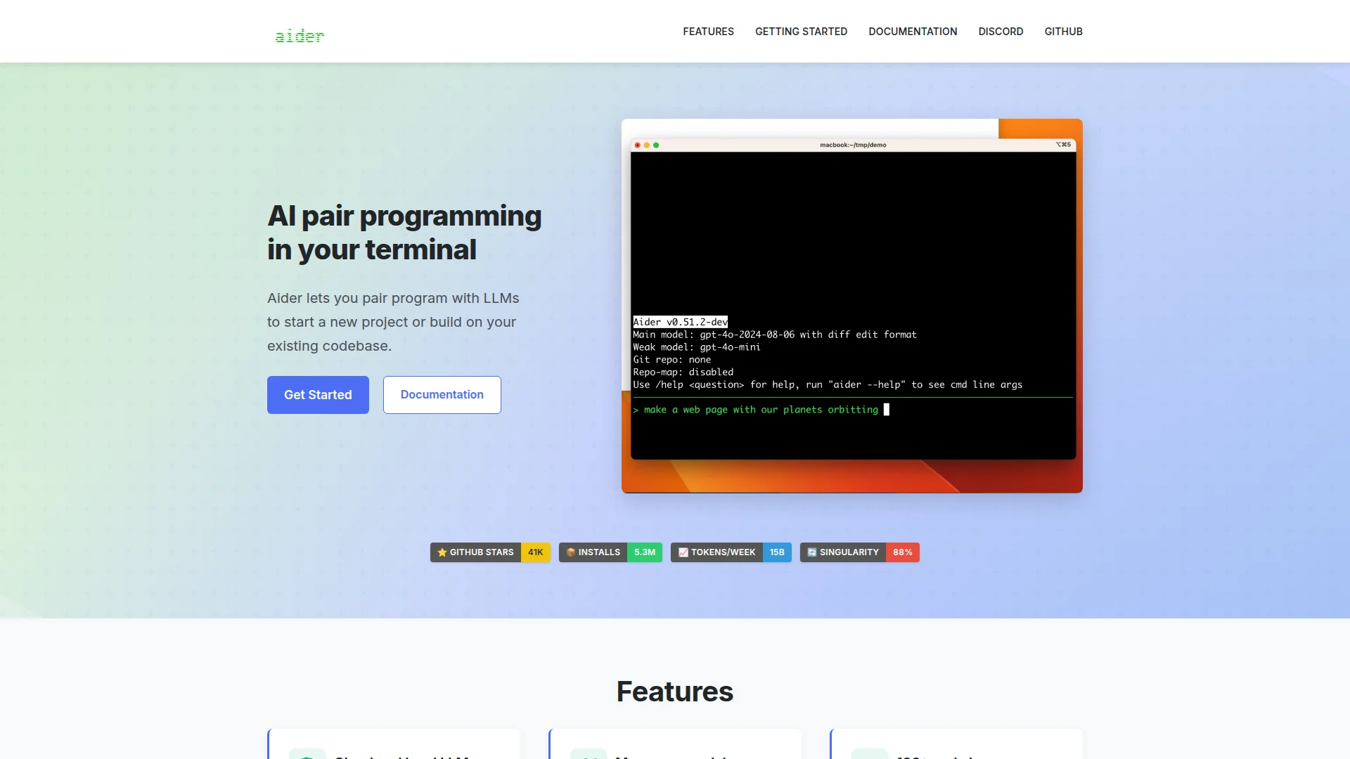Screen dimensions: 1350x759
Task: Click the red traffic light on the terminal
Action: click(x=637, y=145)
